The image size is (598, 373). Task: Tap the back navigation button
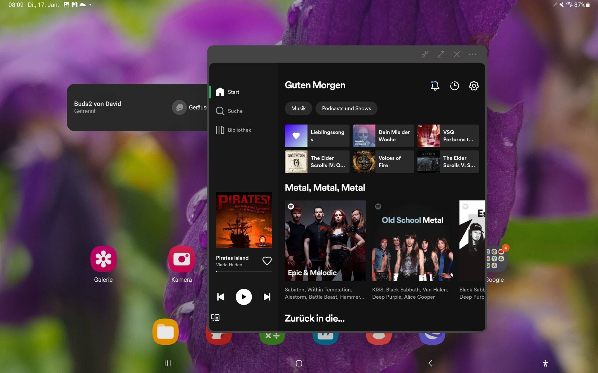[x=430, y=363]
